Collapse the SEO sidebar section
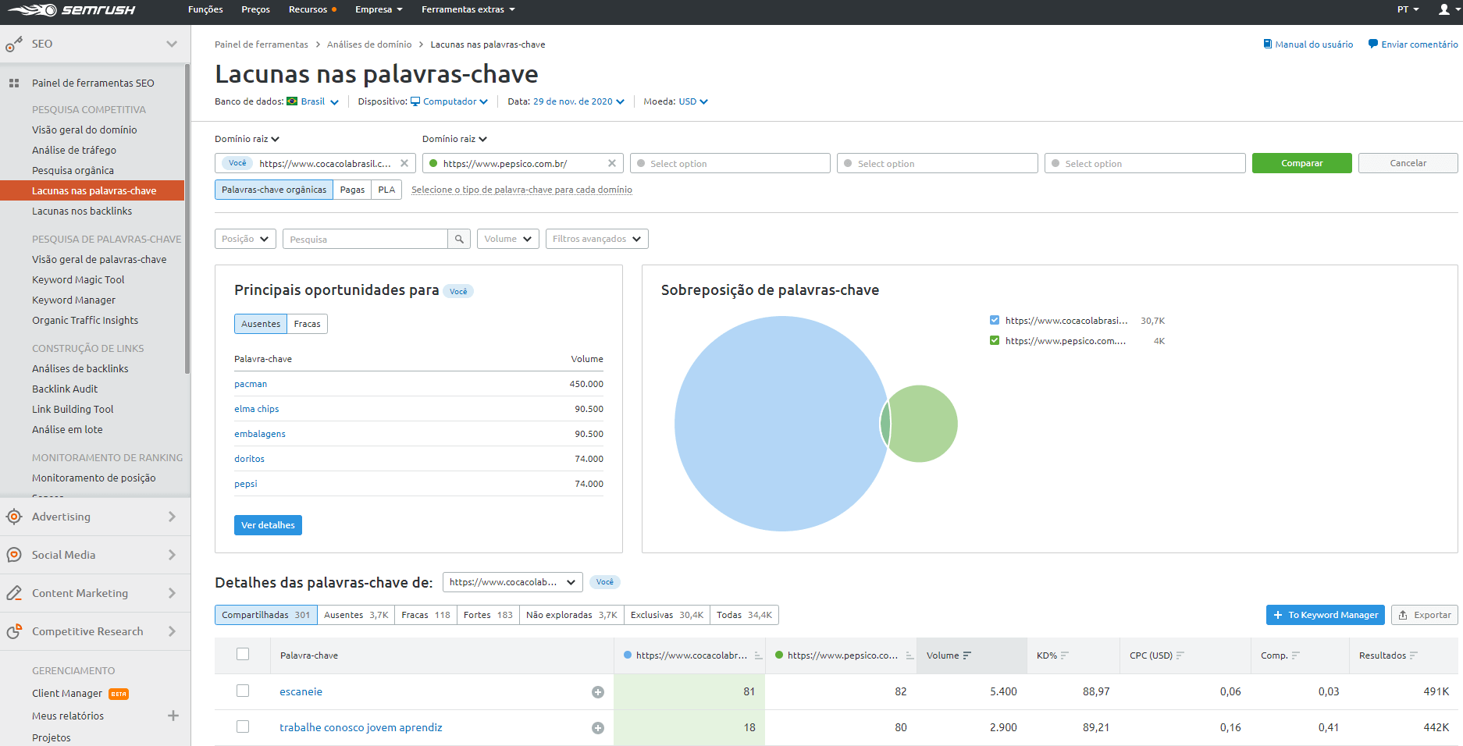 [172, 44]
